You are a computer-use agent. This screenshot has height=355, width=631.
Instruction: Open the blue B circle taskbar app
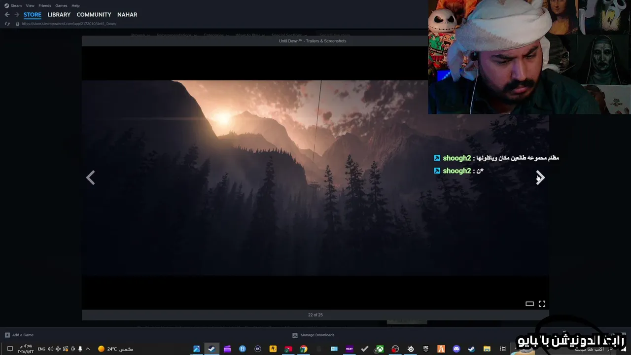tap(243, 349)
